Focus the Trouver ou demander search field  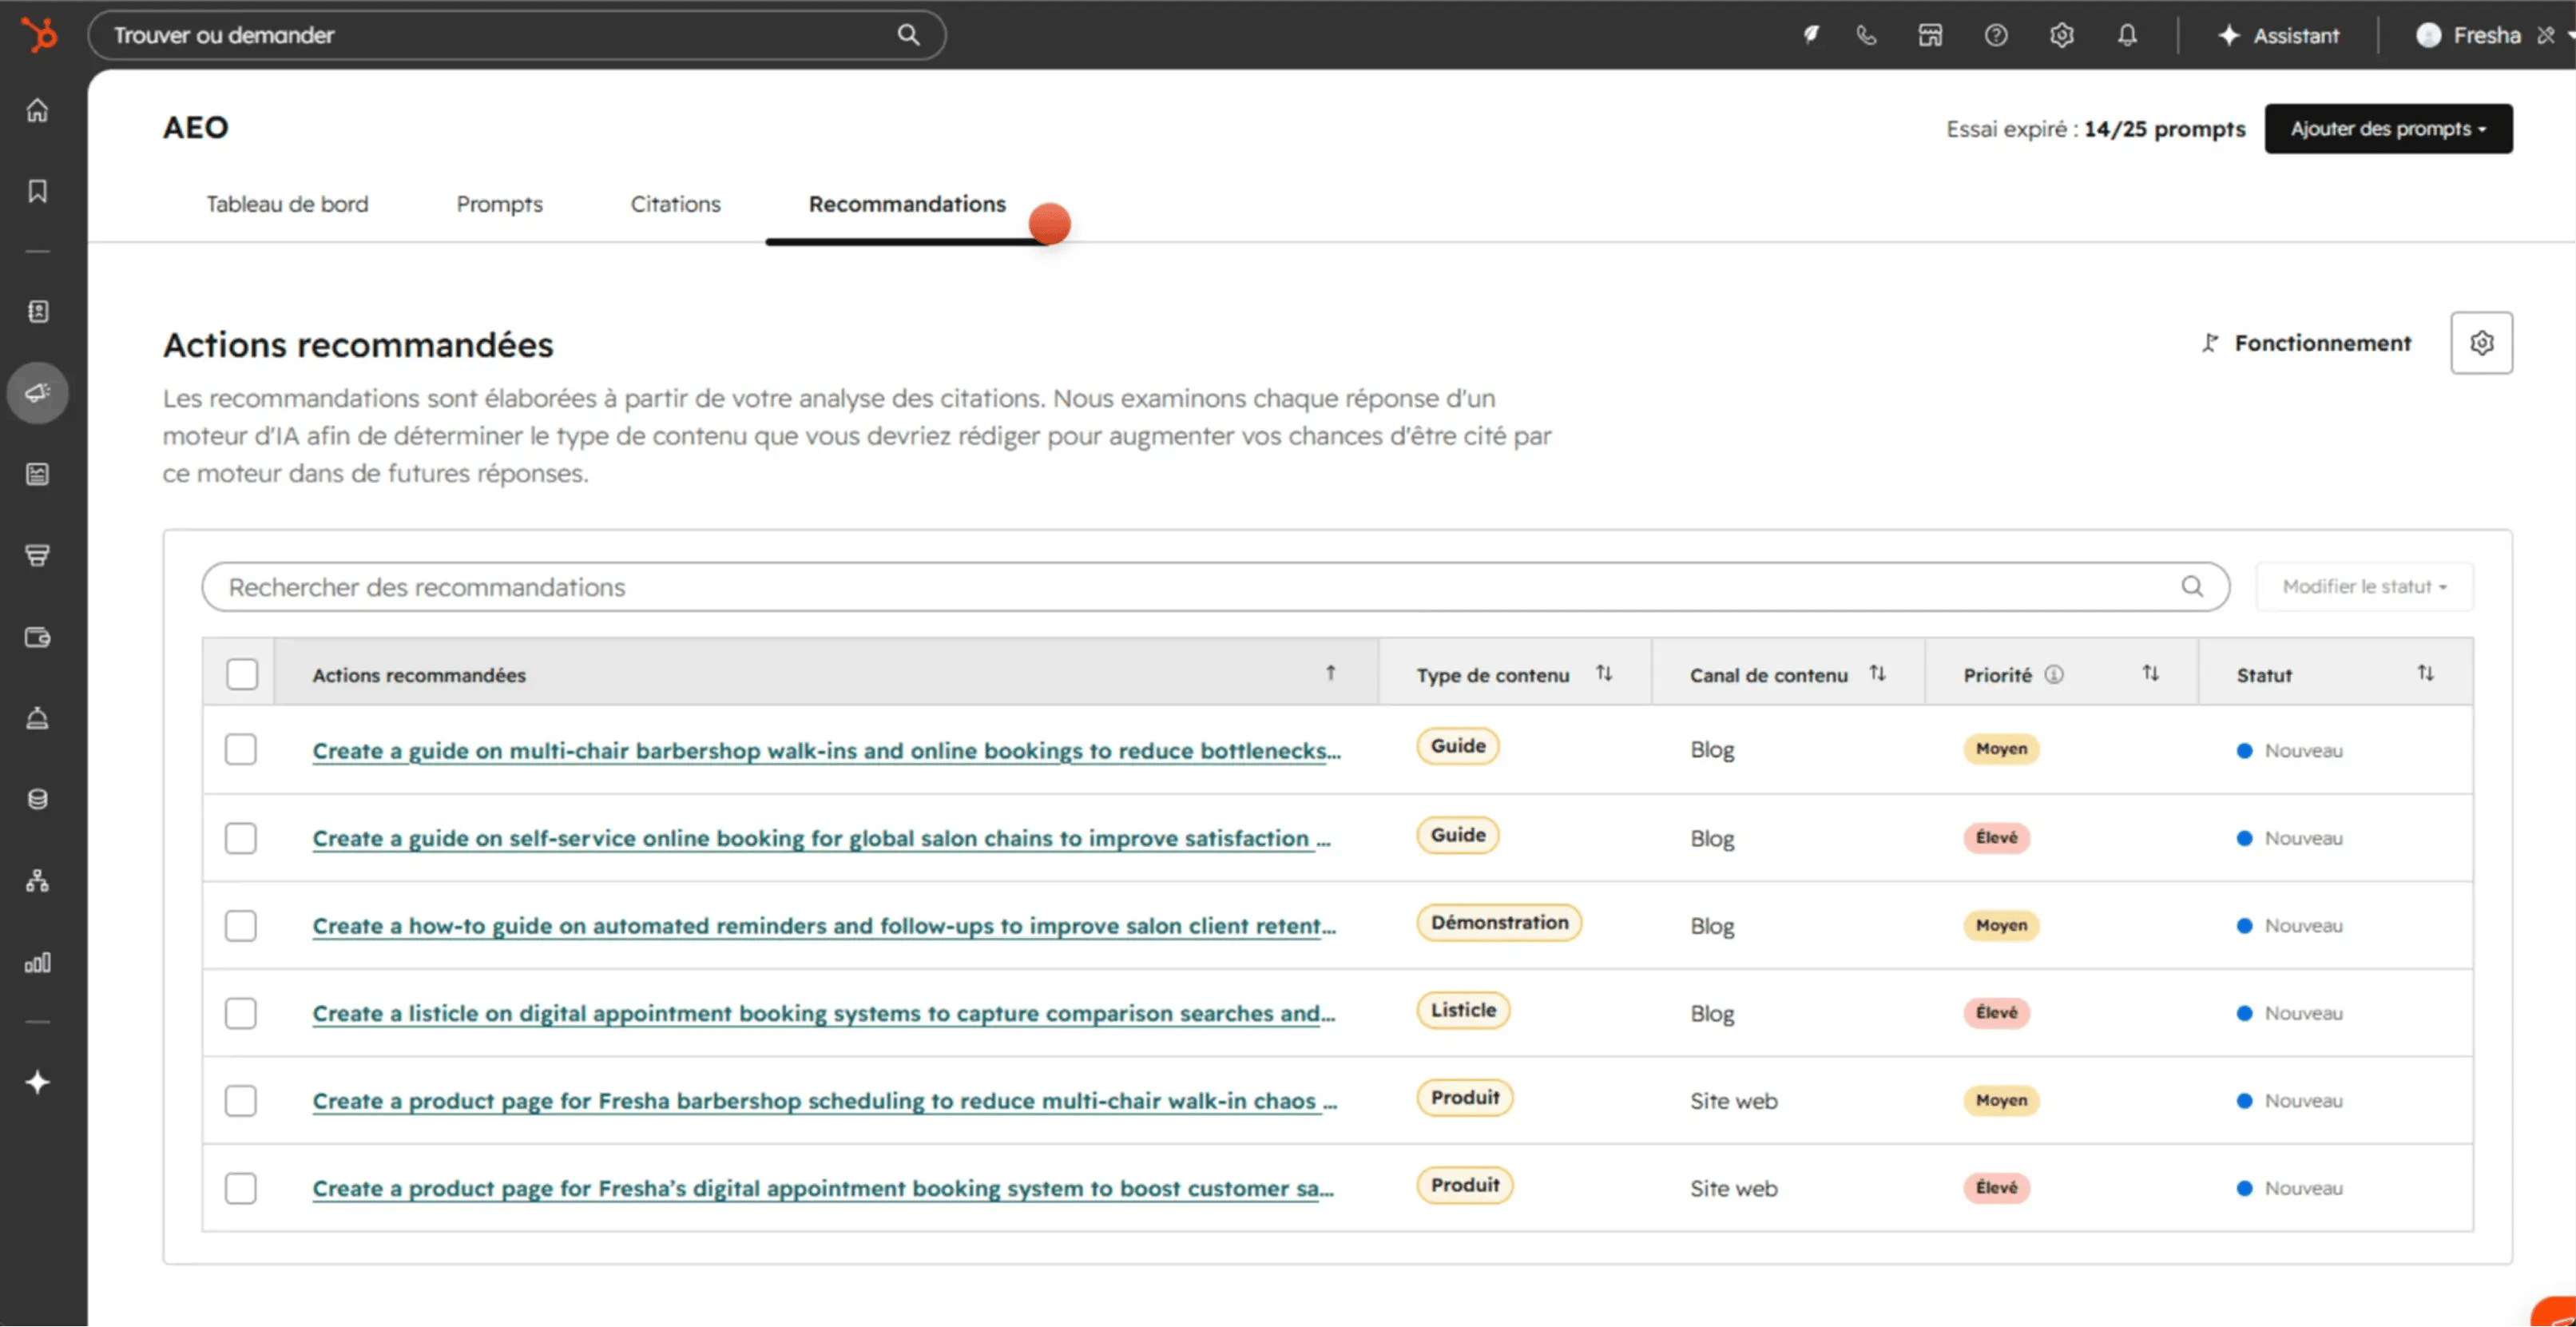pyautogui.click(x=516, y=35)
